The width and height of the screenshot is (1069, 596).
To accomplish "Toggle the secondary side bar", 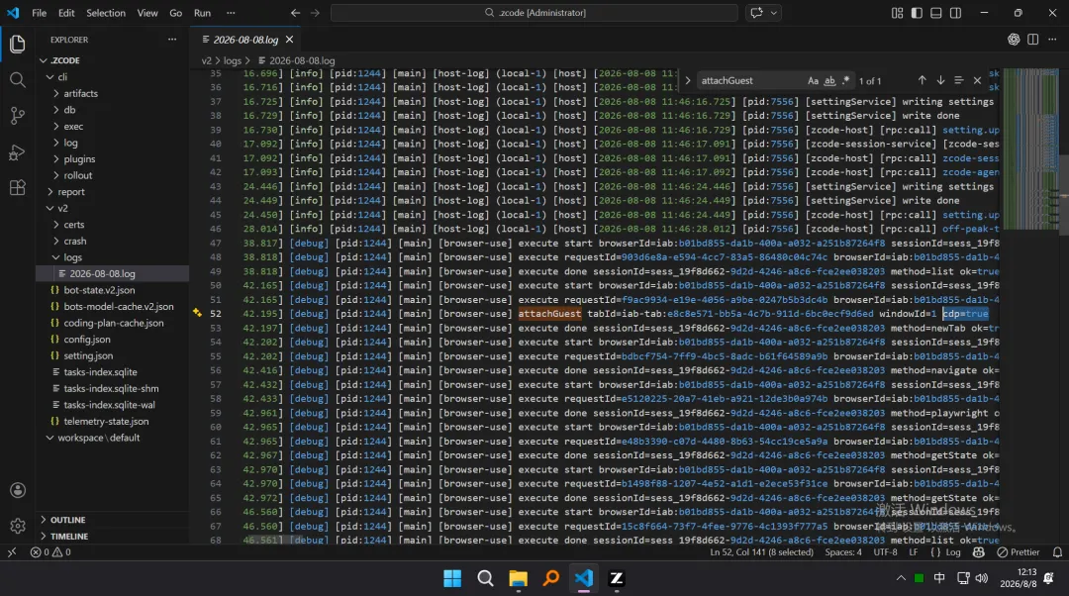I will point(956,12).
